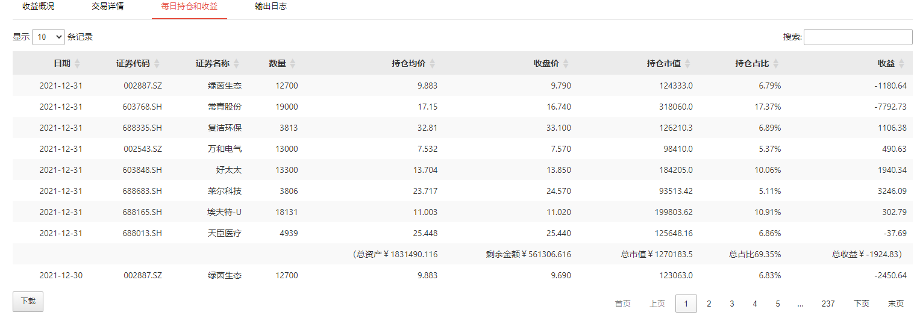
Task: Go to 输出日志 tab
Action: pyautogui.click(x=271, y=7)
